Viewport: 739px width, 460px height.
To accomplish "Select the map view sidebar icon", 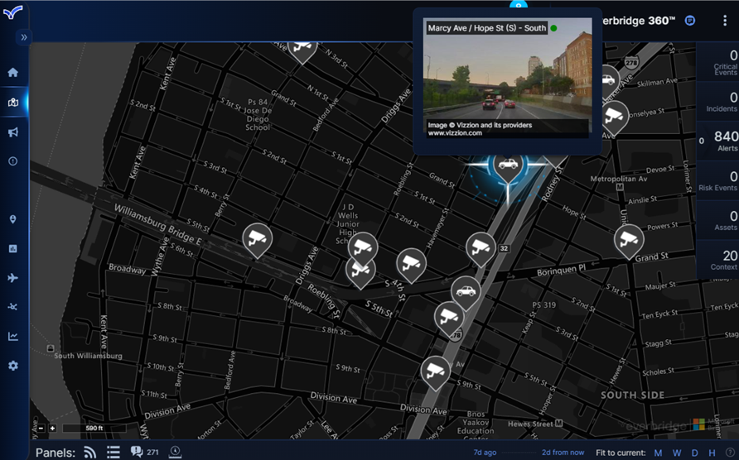I will tap(12, 102).
